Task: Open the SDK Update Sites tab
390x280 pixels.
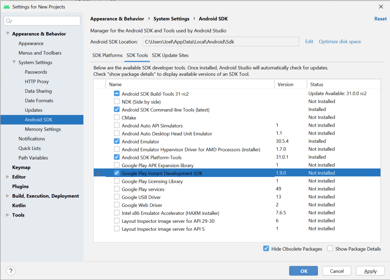Action: tap(170, 55)
